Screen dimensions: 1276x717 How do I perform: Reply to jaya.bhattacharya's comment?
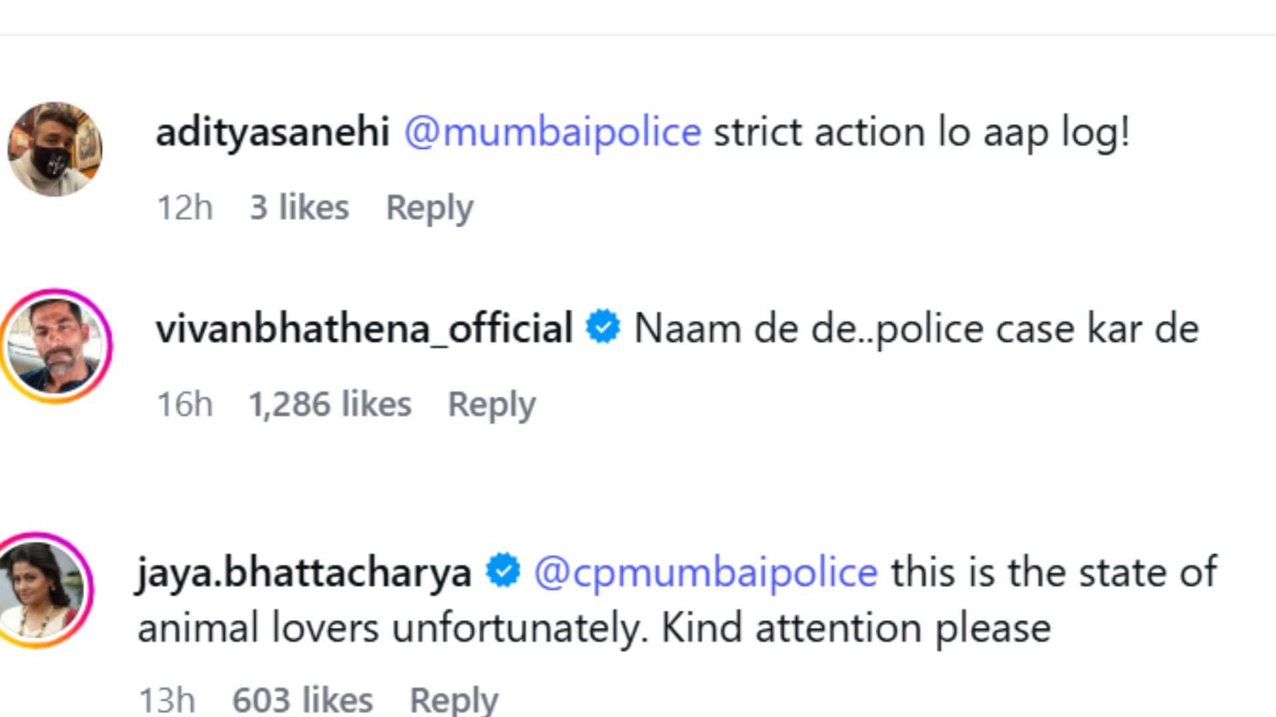454,700
